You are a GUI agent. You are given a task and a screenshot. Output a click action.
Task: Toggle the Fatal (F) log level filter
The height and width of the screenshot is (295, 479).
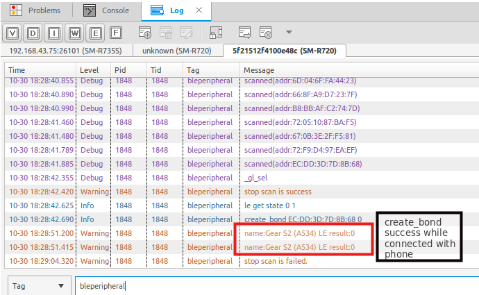coord(116,33)
